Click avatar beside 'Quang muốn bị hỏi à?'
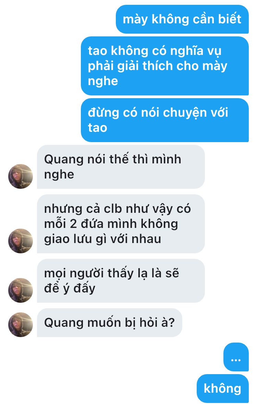The width and height of the screenshot is (257, 404). click(21, 325)
